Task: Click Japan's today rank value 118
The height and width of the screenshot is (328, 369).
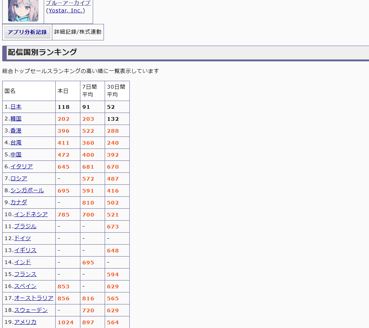Action: tap(64, 107)
